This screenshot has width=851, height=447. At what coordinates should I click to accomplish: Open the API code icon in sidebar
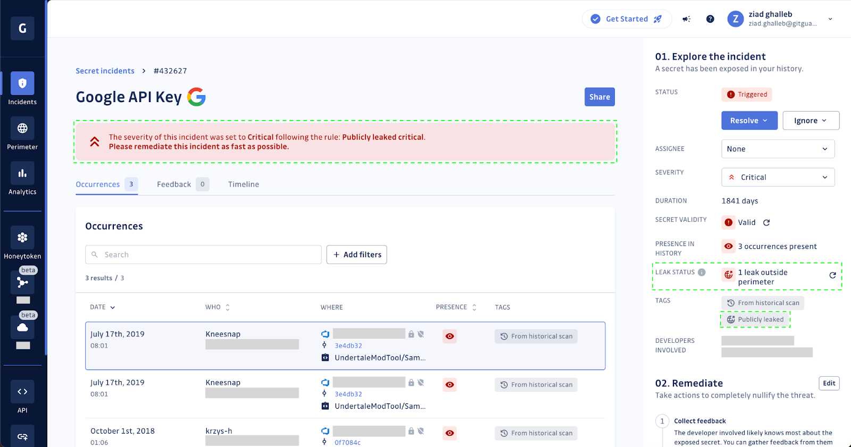[x=22, y=392]
